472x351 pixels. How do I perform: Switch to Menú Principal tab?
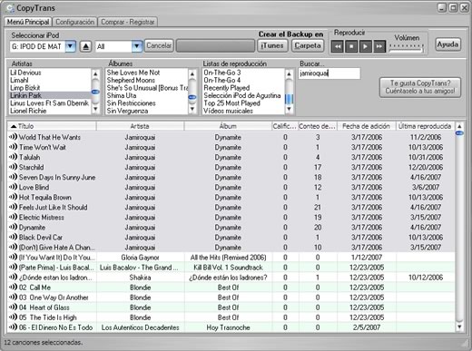pos(28,22)
